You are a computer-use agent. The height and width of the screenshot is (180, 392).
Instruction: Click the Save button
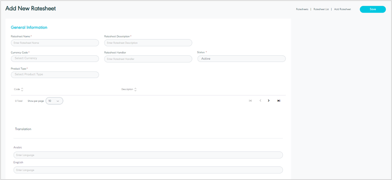(373, 9)
